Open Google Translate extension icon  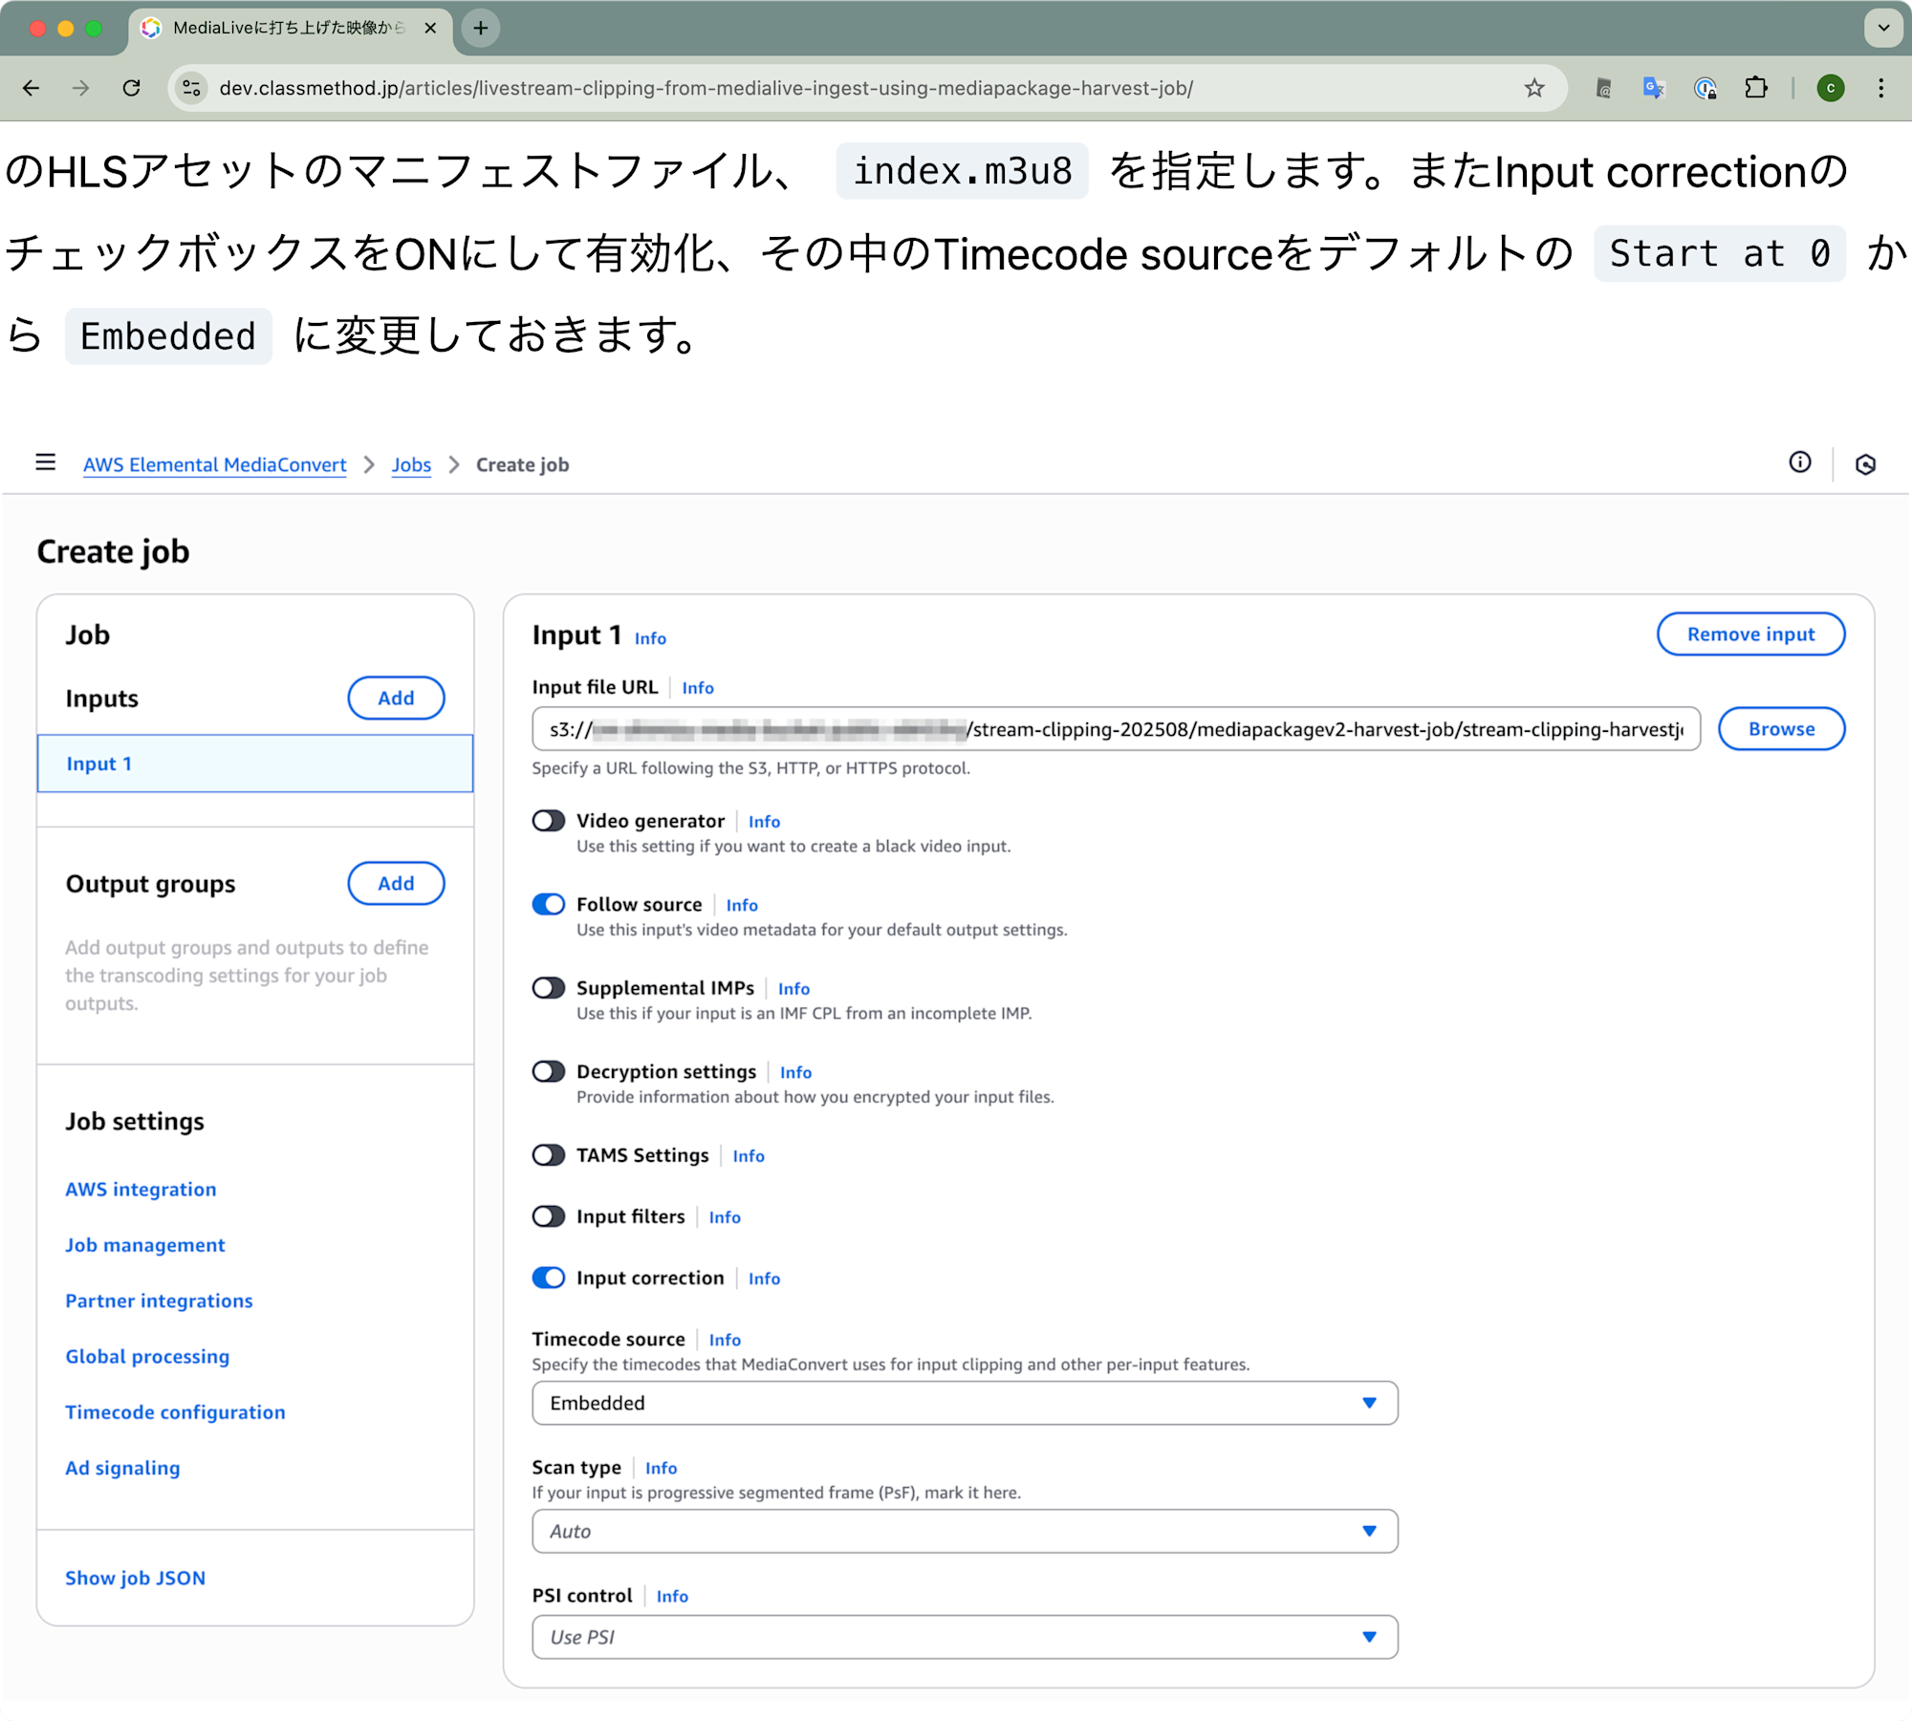coord(1654,88)
